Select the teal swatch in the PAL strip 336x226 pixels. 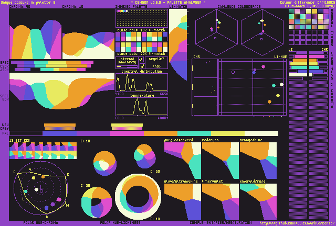[x=194, y=133]
